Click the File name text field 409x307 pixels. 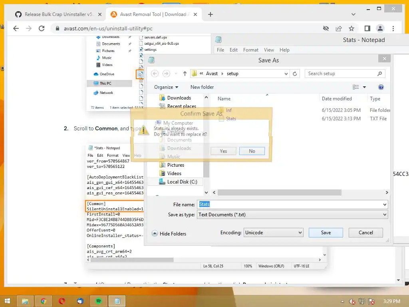[290, 204]
